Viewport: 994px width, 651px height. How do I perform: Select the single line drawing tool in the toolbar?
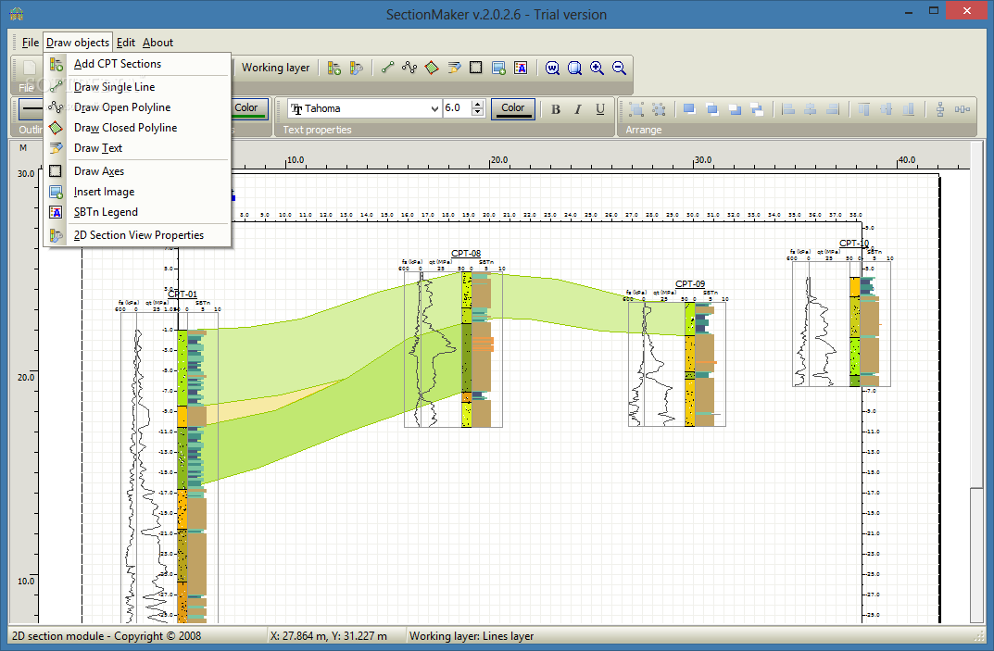(387, 68)
